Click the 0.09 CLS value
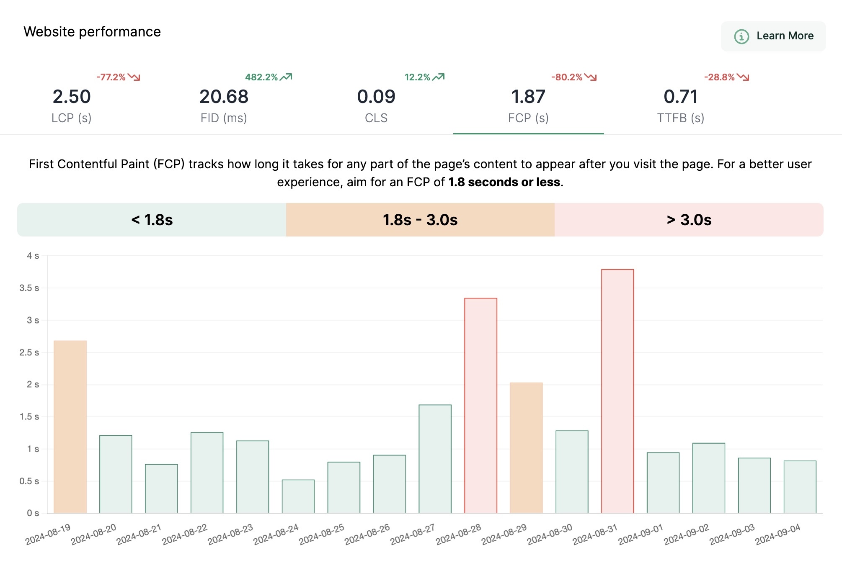The width and height of the screenshot is (842, 568). [376, 97]
